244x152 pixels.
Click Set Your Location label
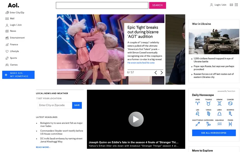click(50, 98)
